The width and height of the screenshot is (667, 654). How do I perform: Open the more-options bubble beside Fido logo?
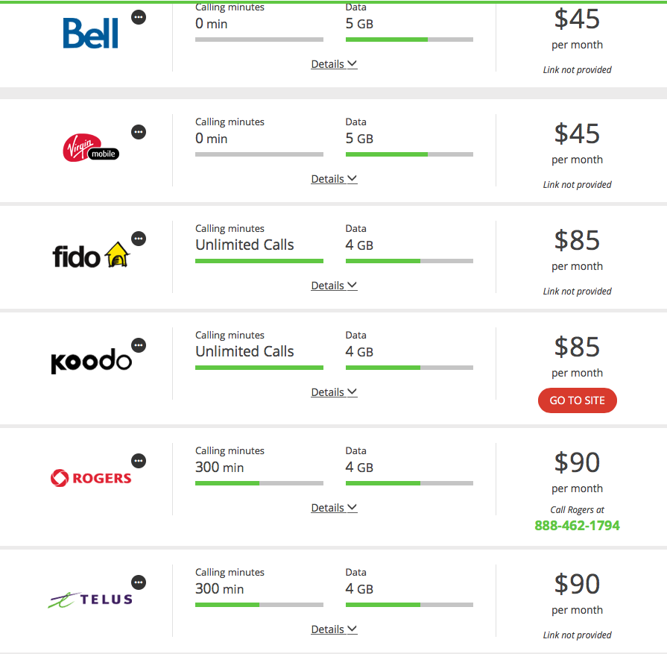139,239
